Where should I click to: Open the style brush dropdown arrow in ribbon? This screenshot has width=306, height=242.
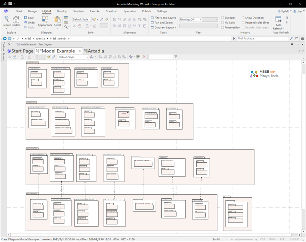(x=98, y=19)
